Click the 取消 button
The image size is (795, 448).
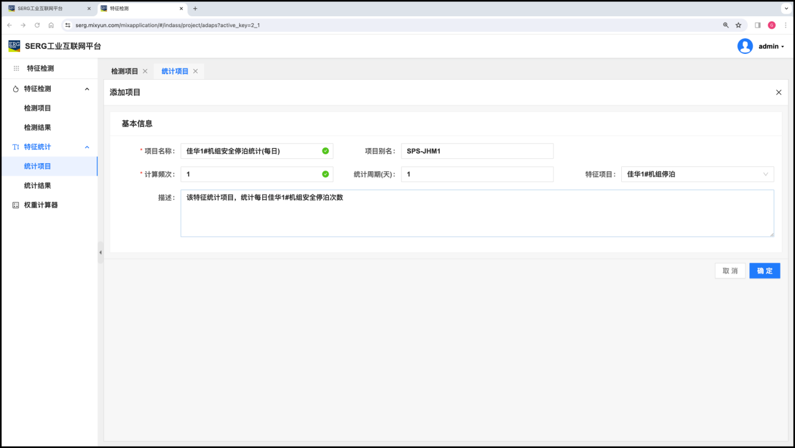pos(730,271)
